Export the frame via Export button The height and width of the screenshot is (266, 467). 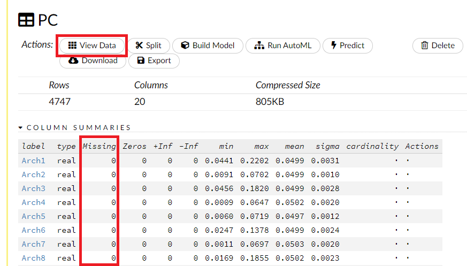[154, 60]
